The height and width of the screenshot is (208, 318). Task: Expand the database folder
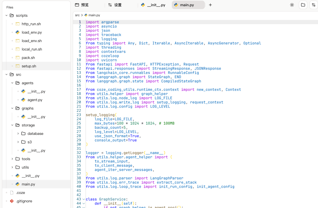click(x=18, y=134)
